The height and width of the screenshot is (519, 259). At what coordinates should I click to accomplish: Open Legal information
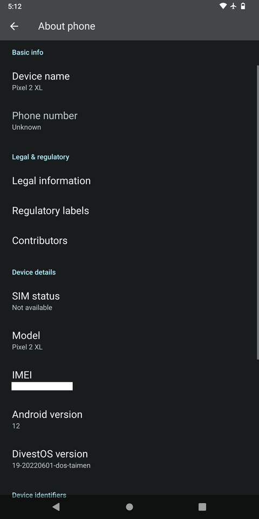[x=128, y=181]
